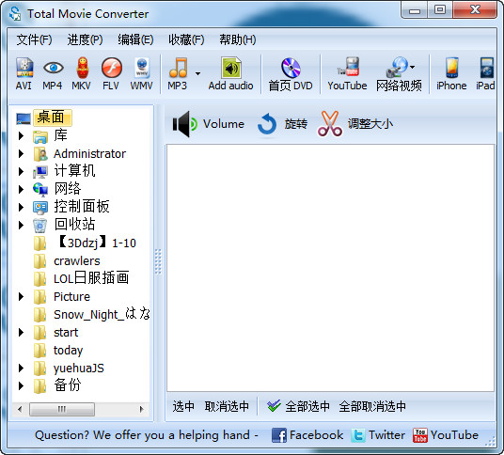The image size is (504, 455).
Task: Select the crawlers folder
Action: tap(77, 261)
